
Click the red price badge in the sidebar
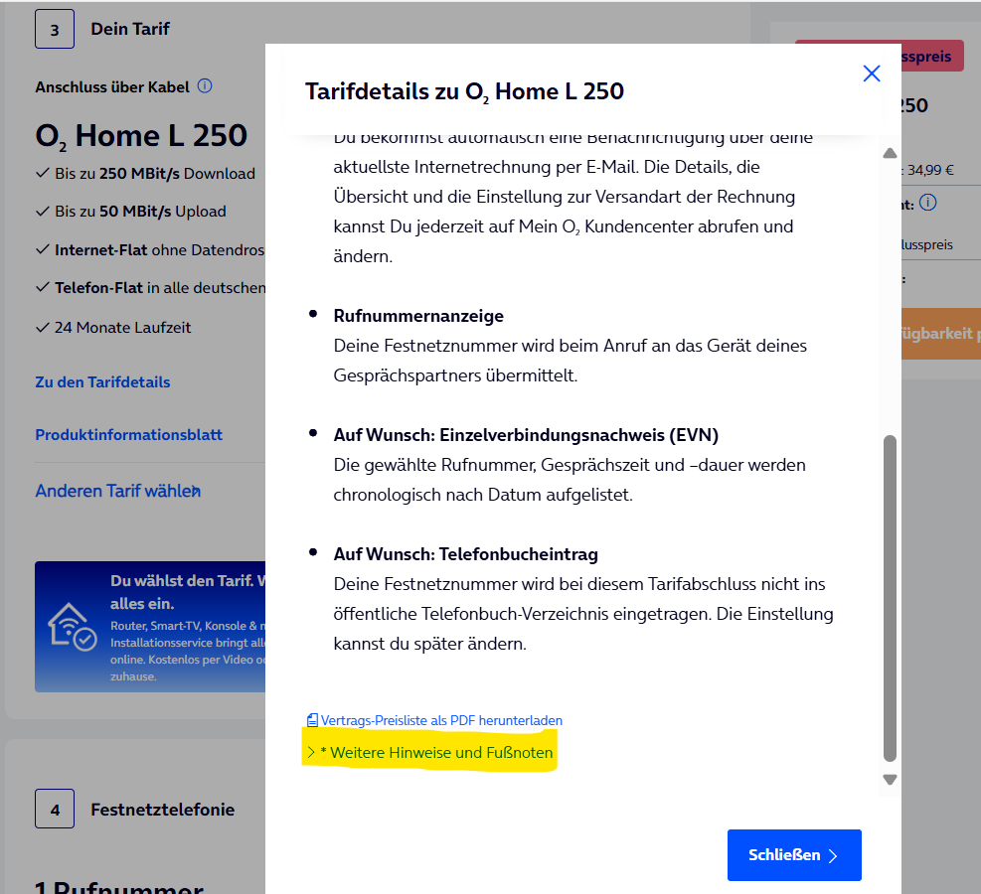[x=932, y=56]
